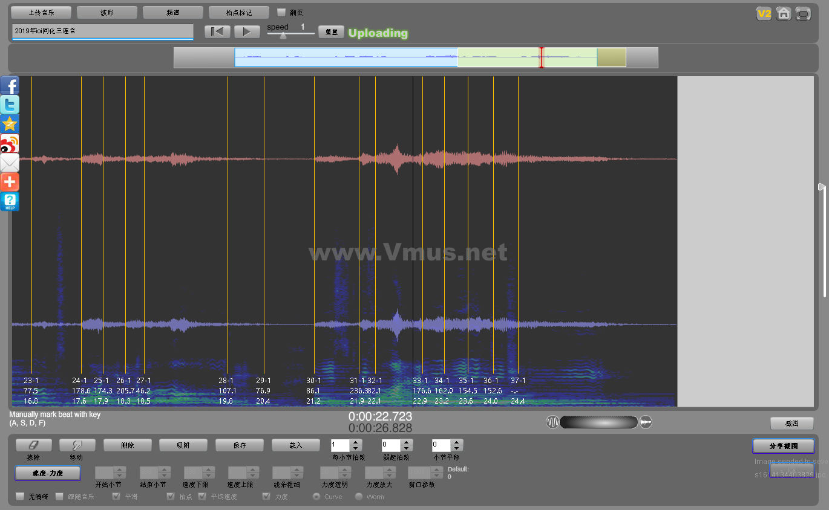Decrease the 弱起拍数 stepper value
This screenshot has height=510, width=829.
pos(406,448)
